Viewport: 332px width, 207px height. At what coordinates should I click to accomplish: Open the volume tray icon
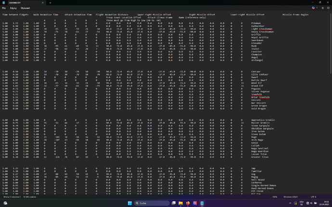click(311, 203)
